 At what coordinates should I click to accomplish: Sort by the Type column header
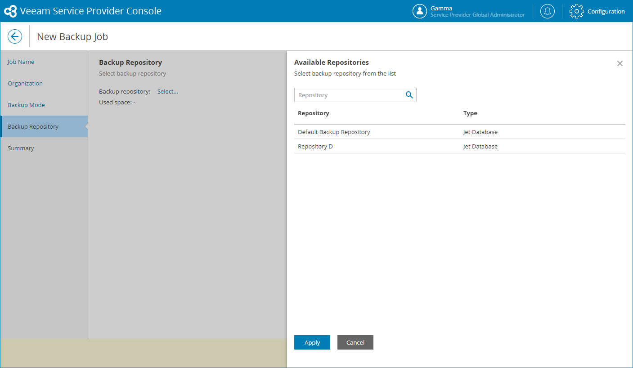(470, 113)
